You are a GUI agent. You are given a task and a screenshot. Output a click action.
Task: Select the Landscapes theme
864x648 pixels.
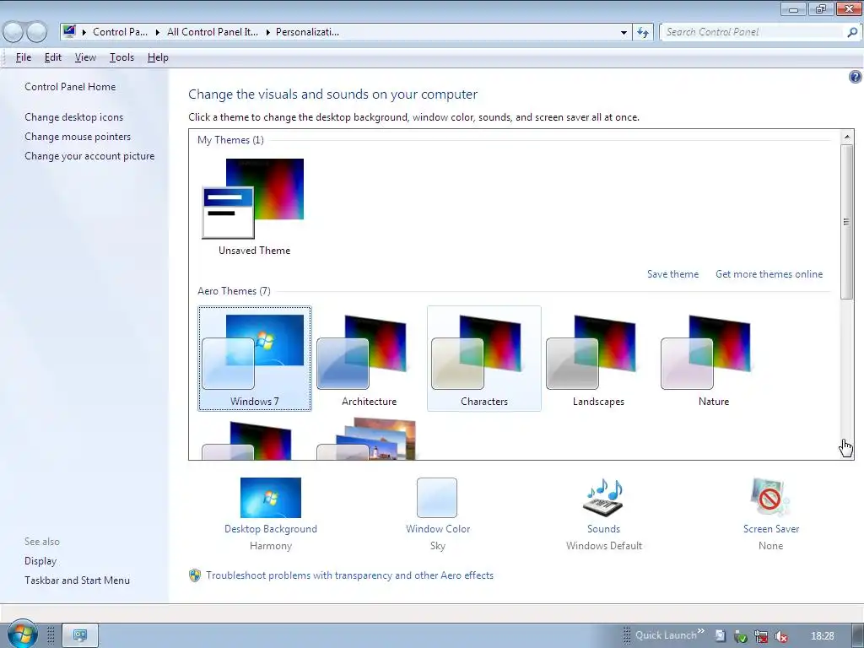[598, 359]
